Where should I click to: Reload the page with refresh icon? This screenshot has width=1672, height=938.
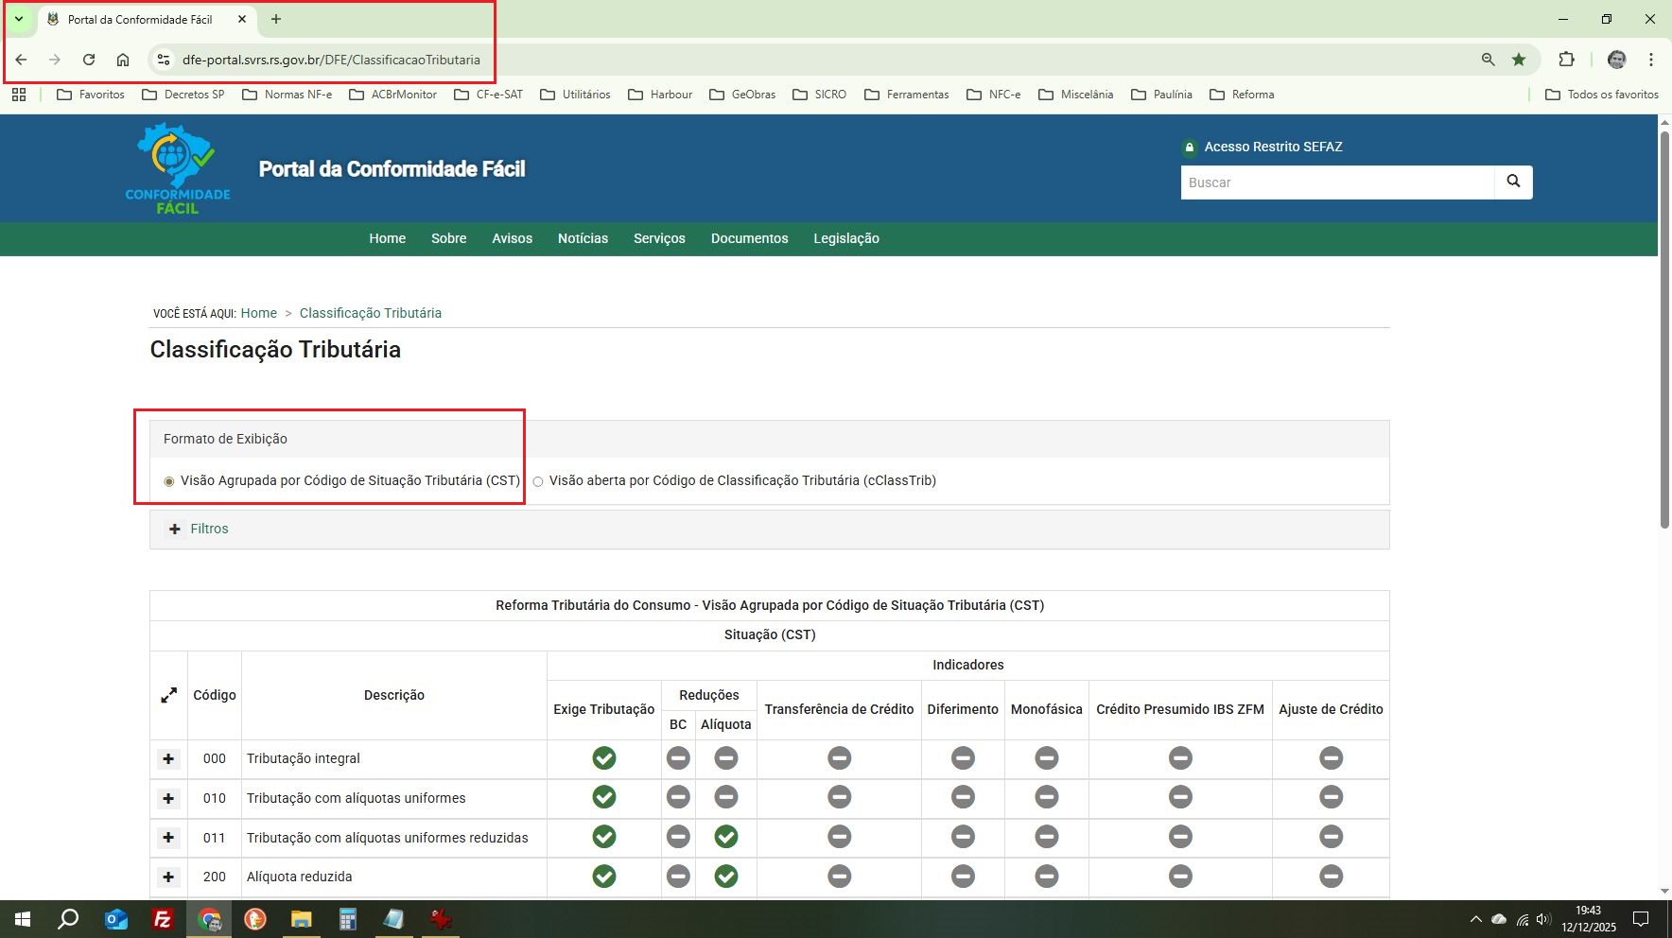[x=89, y=60]
